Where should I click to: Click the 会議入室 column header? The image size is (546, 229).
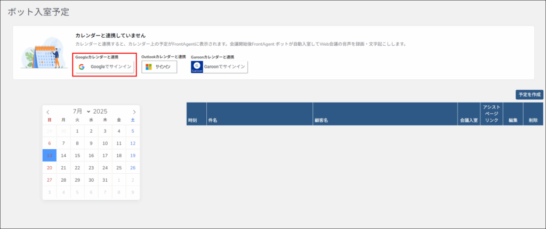[468, 121]
